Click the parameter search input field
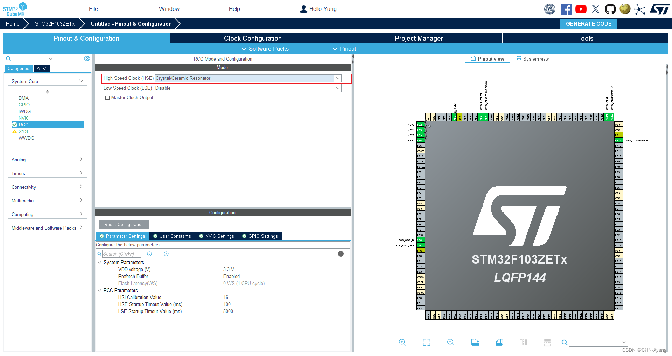 point(121,254)
